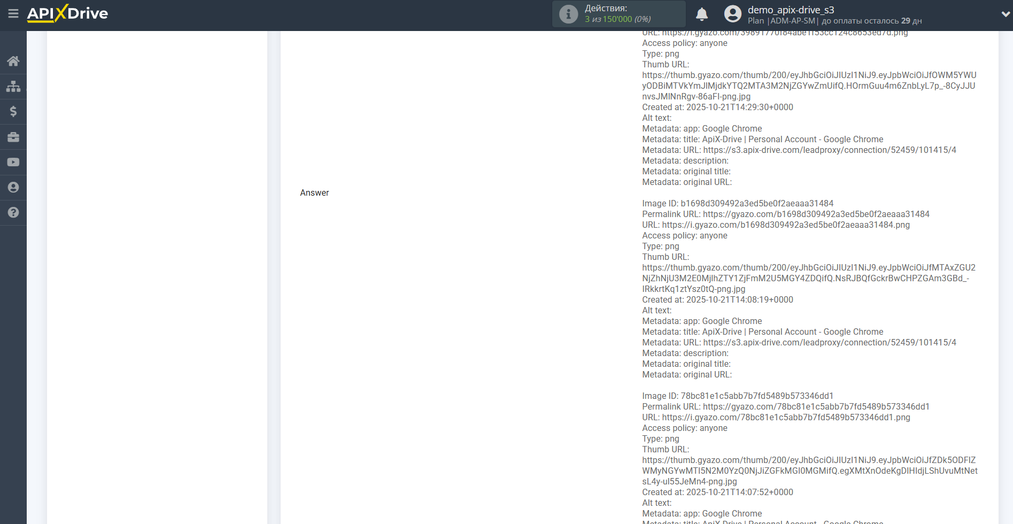Click the demo_apix-drive_s3 username
1013x524 pixels.
click(x=791, y=10)
